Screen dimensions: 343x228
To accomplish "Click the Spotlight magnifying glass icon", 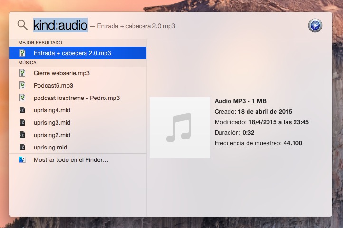I will click(x=22, y=25).
